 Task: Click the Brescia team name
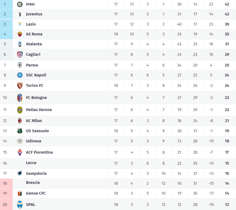click(x=33, y=183)
